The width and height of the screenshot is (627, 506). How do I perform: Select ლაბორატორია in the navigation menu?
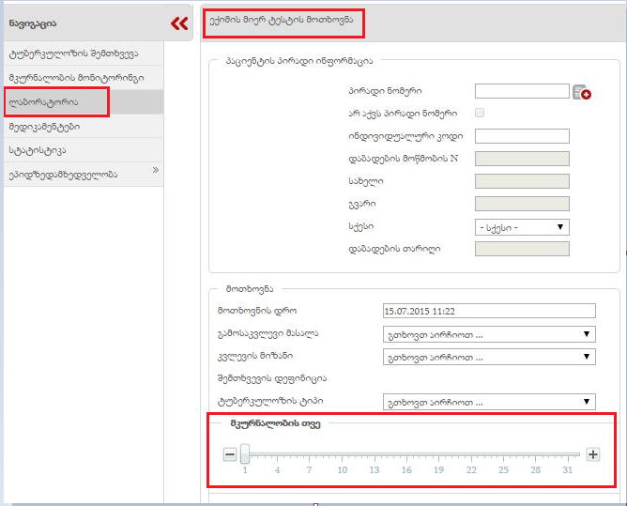pos(55,101)
